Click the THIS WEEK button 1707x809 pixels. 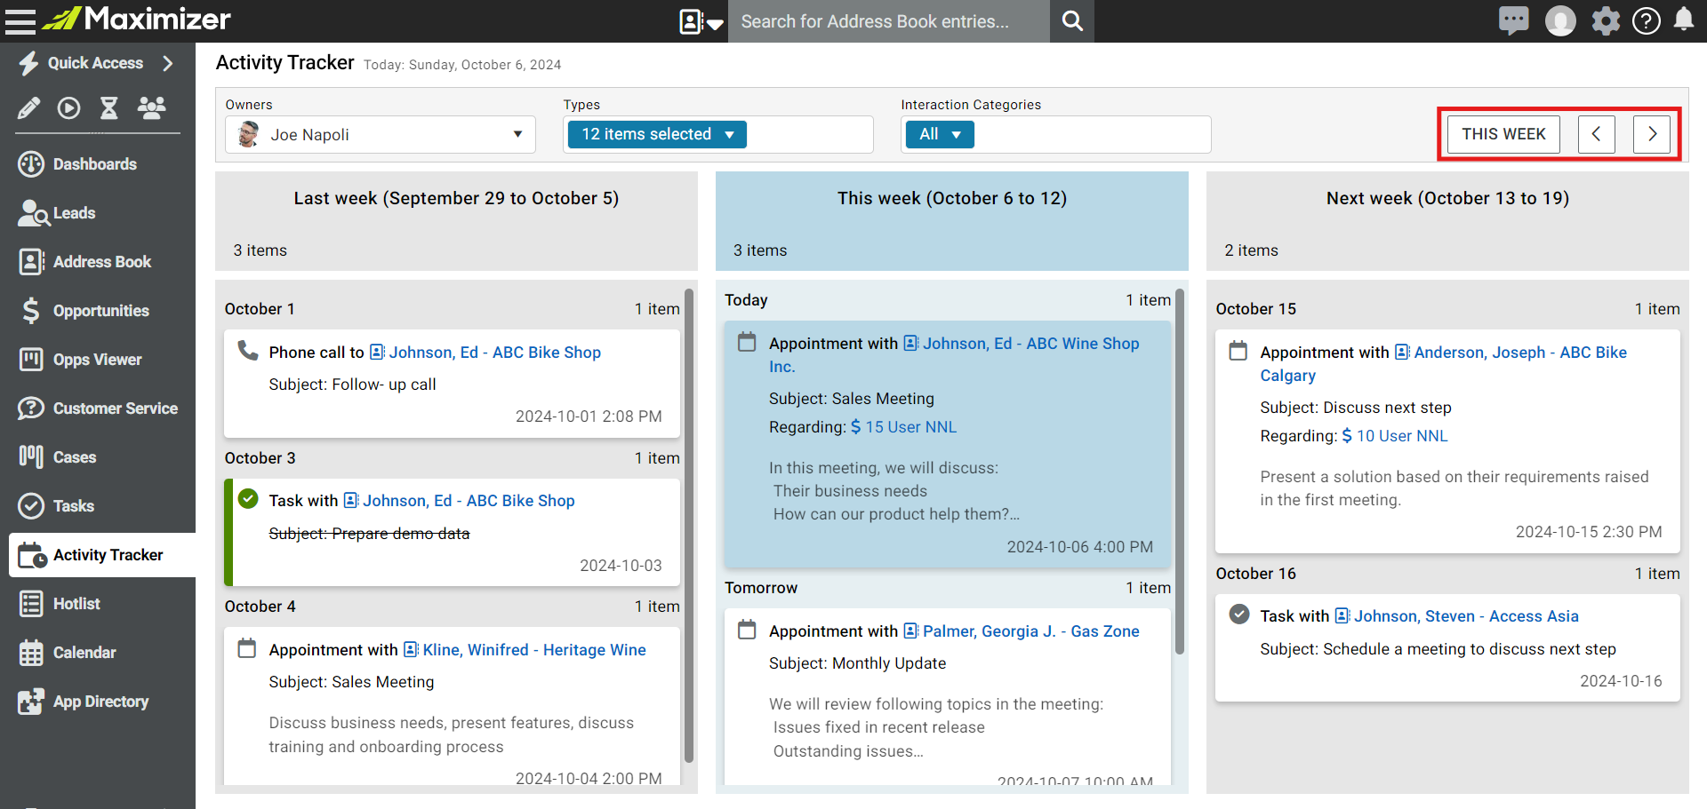(x=1503, y=134)
